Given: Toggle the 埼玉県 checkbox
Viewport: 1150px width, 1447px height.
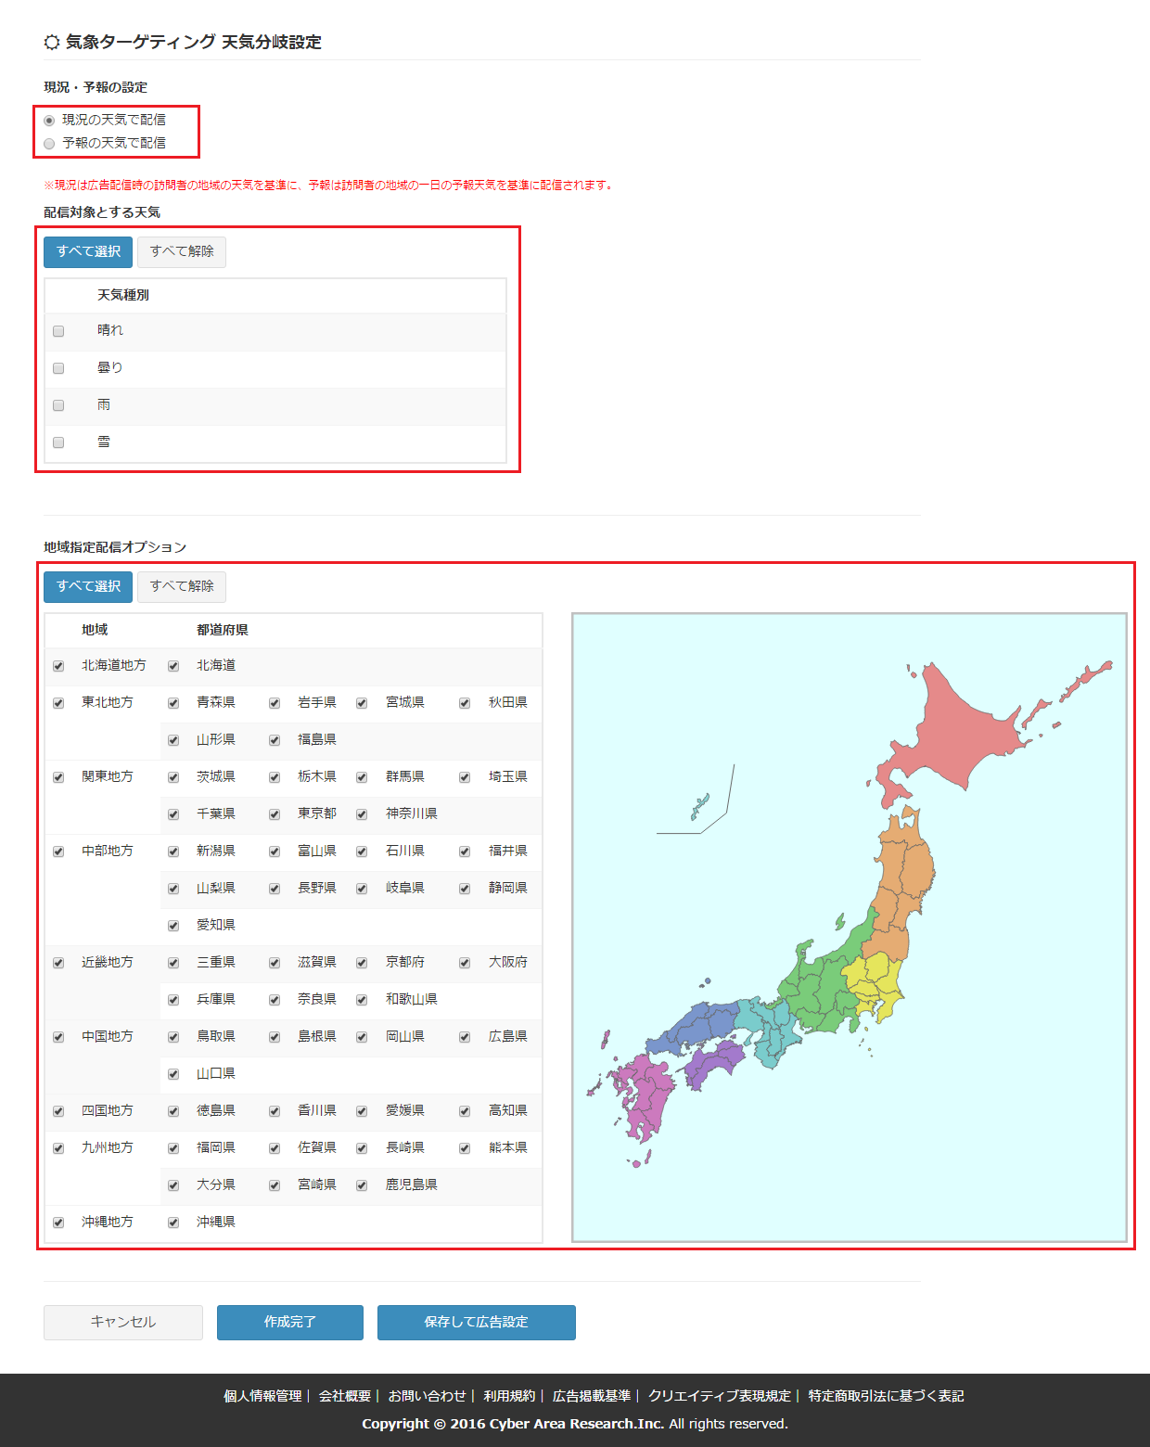Looking at the screenshot, I should coord(465,777).
